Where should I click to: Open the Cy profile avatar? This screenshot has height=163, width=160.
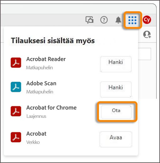[147, 20]
